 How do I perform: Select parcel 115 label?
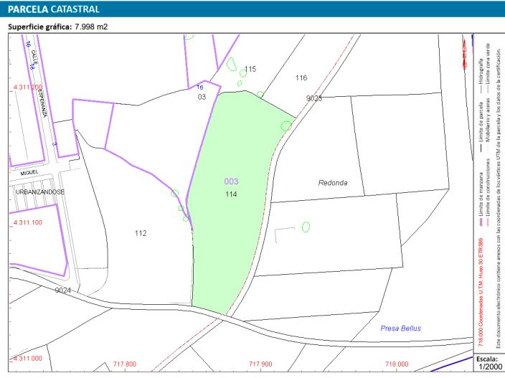point(250,70)
